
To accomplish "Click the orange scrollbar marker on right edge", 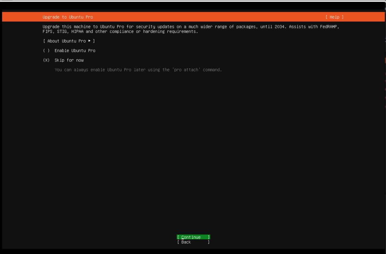I will [x=384, y=60].
